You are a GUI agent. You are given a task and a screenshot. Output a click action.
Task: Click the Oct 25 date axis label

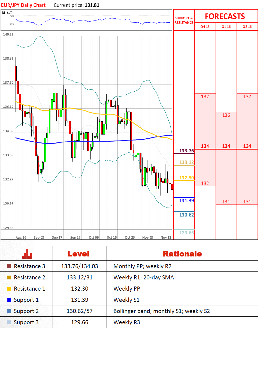pos(130,238)
